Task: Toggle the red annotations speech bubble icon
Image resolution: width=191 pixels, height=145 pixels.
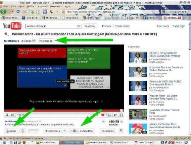Action: [103, 115]
